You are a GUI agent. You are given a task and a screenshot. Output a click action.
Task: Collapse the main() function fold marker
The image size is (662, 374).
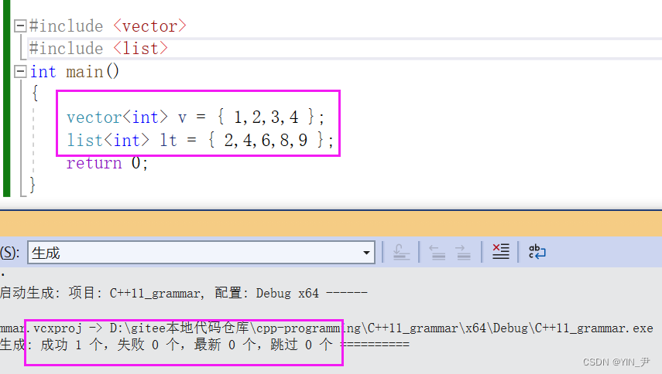point(20,72)
